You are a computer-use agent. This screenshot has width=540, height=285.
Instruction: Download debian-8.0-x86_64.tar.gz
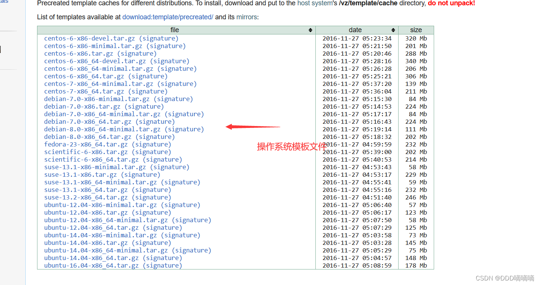point(88,137)
